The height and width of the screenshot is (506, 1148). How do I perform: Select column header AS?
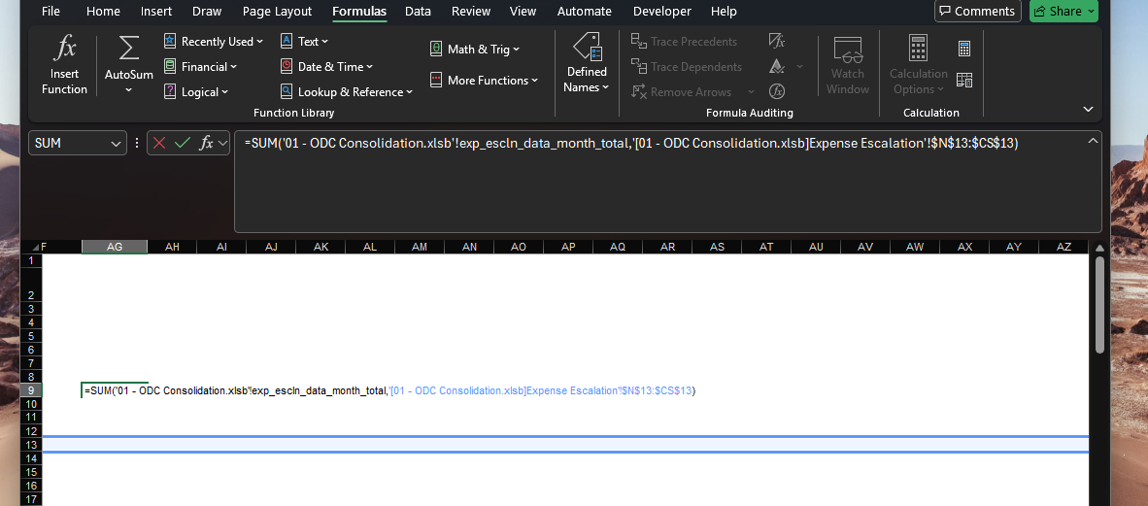717,247
